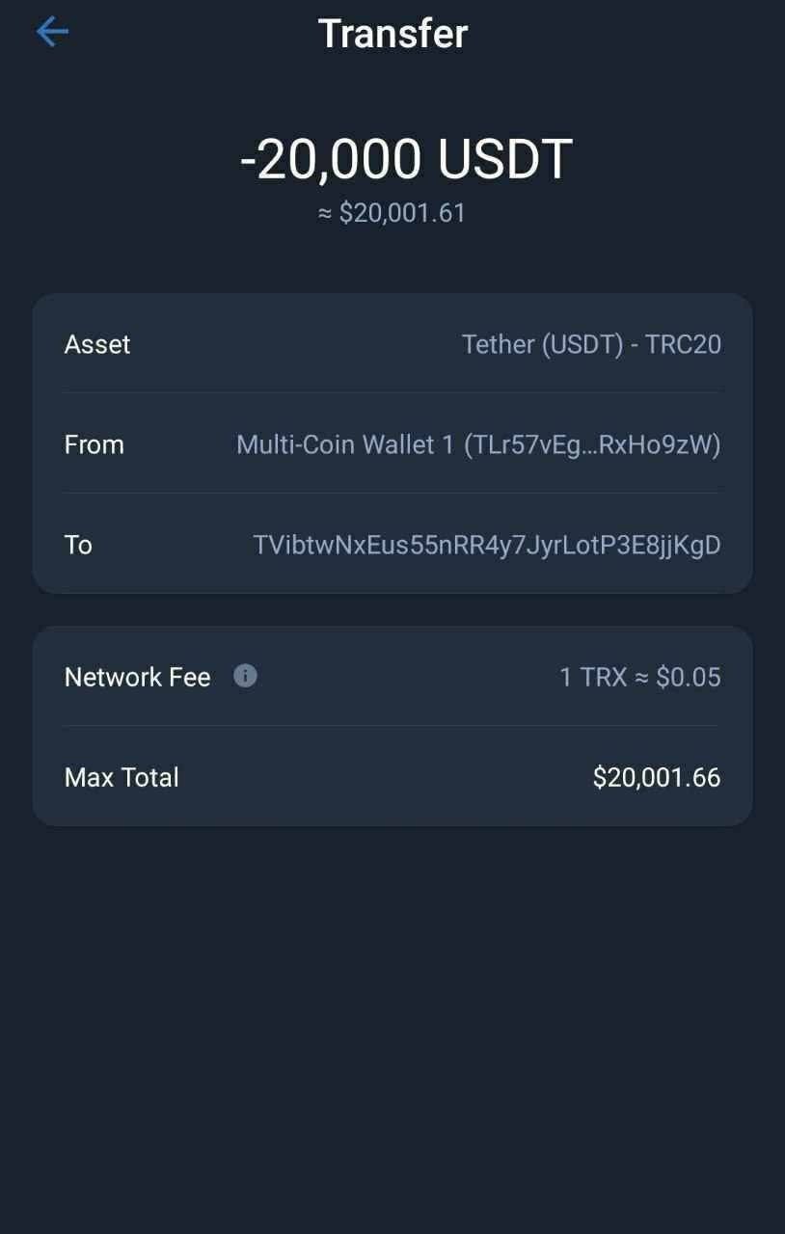
Task: Tap the back arrow icon
Action: 52,32
